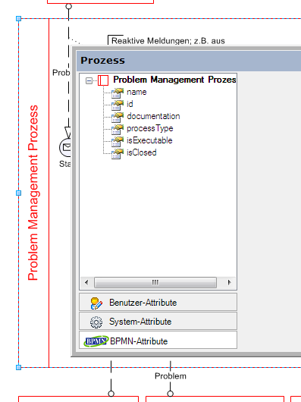Screen dimensions: 301x402
Task: Select the documentation attribute
Action: [x=153, y=116]
